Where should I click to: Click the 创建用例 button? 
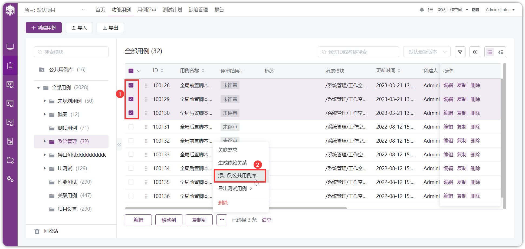click(44, 28)
